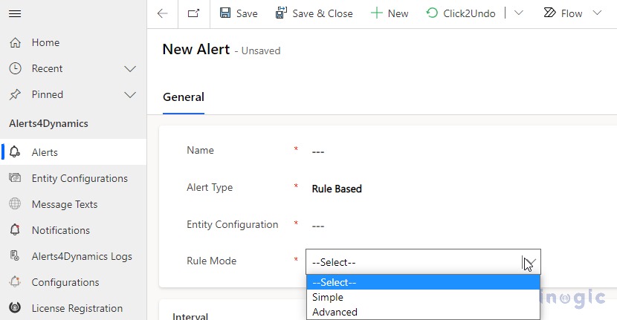The height and width of the screenshot is (320, 617).
Task: Click the Alerts4Dynamics Logs icon
Action: 15,256
